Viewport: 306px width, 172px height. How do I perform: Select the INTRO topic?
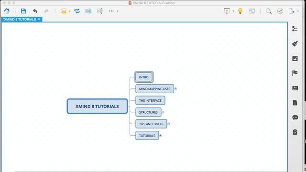144,77
